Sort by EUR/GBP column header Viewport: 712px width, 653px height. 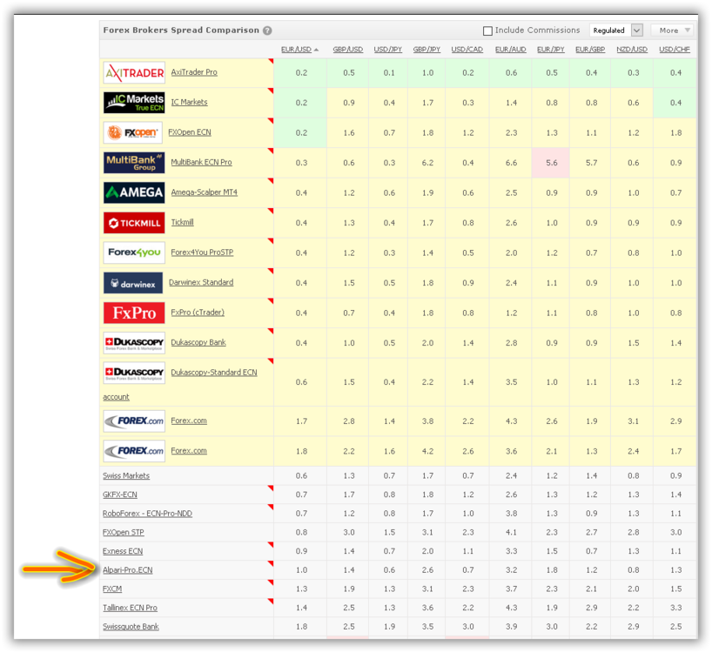click(590, 50)
